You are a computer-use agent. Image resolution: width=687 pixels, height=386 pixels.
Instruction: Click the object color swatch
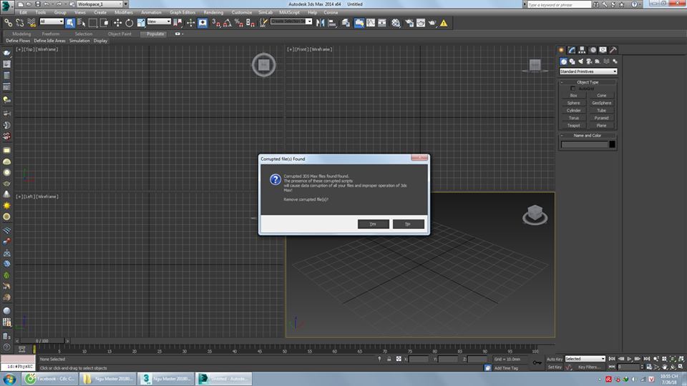[x=612, y=144]
